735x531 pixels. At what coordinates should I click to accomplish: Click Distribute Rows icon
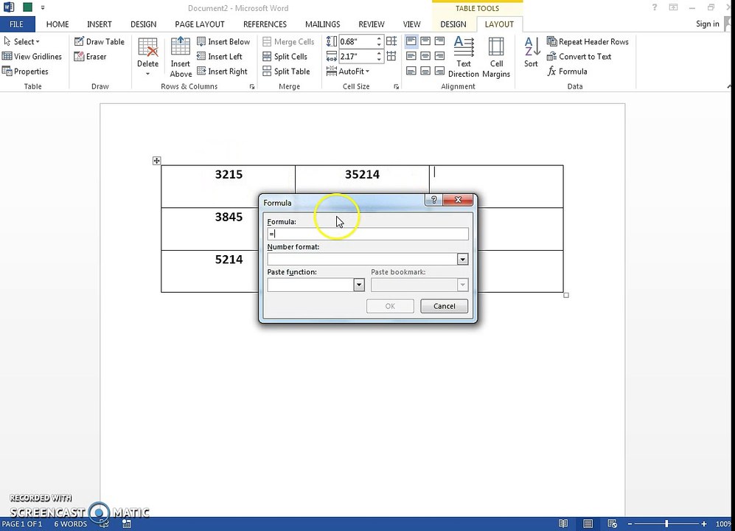(x=391, y=41)
